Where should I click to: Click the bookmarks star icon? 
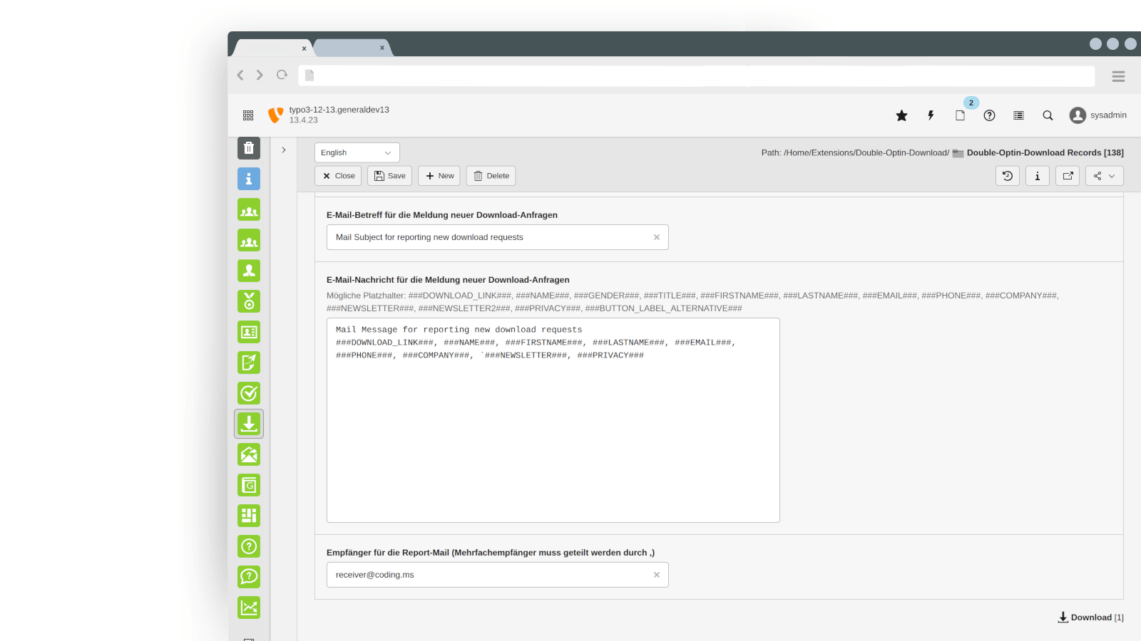(x=901, y=115)
